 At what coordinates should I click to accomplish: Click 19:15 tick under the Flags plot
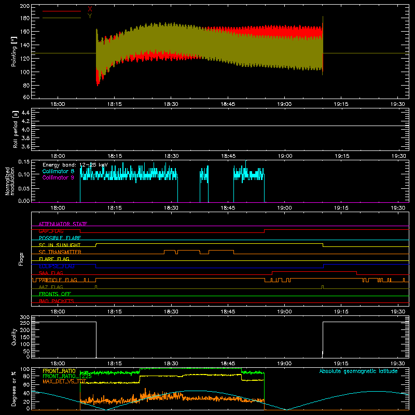coord(341,312)
